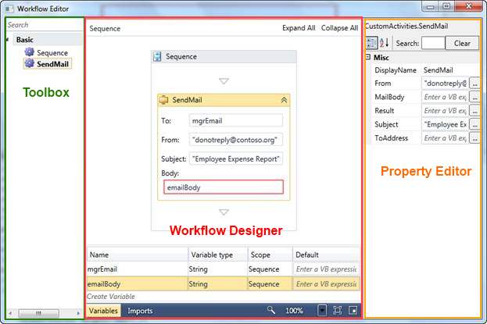Image resolution: width=487 pixels, height=324 pixels.
Task: Select the emailBody variable name cell
Action: (138, 284)
